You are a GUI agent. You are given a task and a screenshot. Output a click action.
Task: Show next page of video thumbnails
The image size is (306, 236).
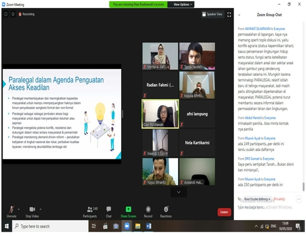pyautogui.click(x=179, y=192)
